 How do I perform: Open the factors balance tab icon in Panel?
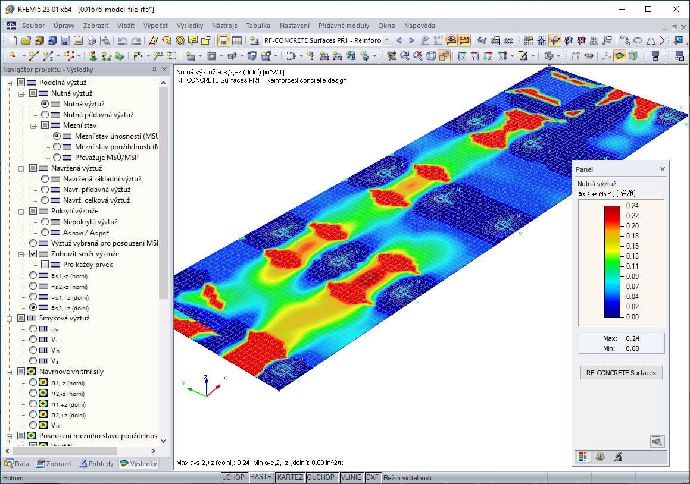[x=600, y=457]
